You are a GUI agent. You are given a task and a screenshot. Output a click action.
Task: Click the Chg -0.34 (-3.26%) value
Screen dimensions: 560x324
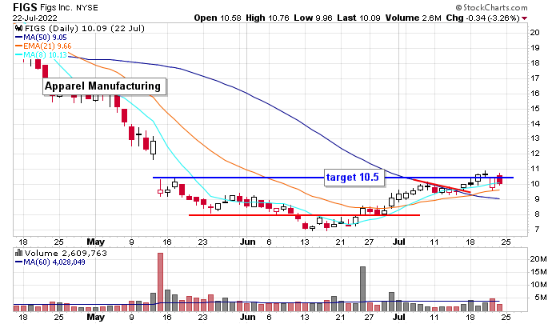tap(483, 18)
